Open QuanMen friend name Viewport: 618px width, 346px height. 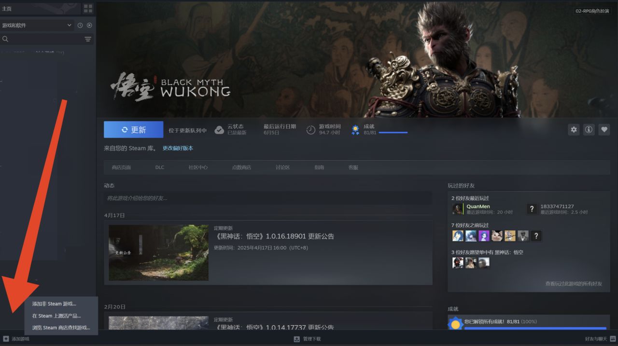click(x=478, y=207)
